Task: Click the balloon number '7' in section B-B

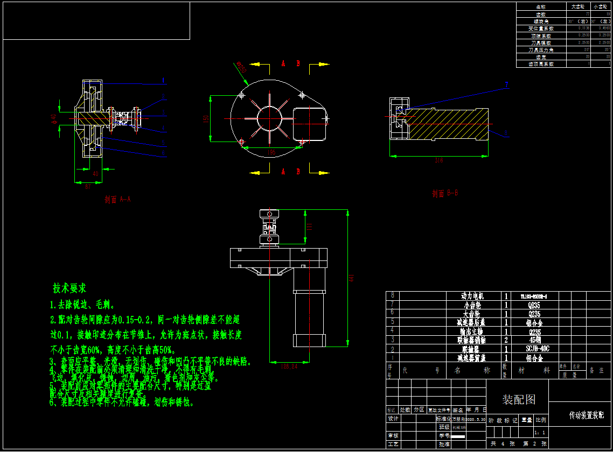Action: pos(507,84)
